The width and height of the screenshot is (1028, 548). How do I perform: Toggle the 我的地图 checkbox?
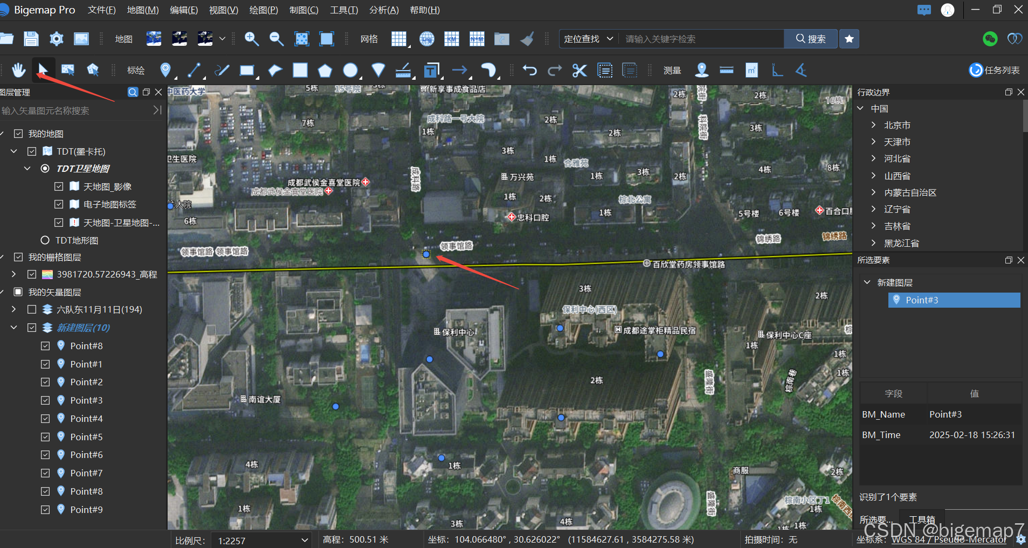[18, 134]
